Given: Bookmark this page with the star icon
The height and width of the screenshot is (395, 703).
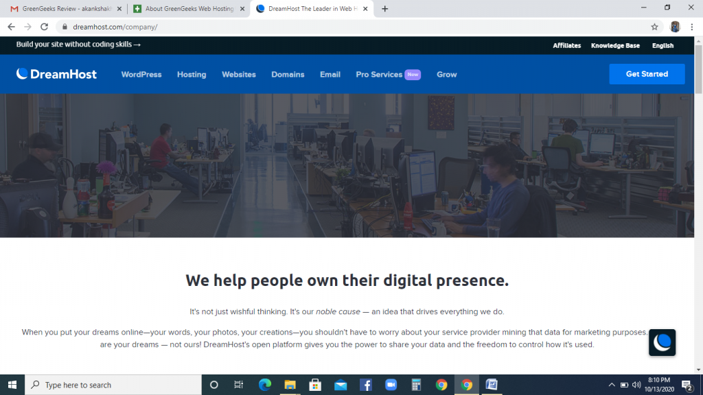Looking at the screenshot, I should [654, 27].
